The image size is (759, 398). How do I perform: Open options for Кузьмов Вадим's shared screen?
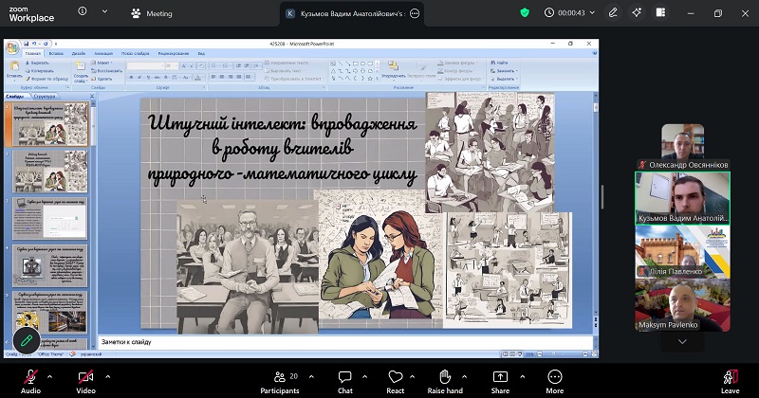415,13
